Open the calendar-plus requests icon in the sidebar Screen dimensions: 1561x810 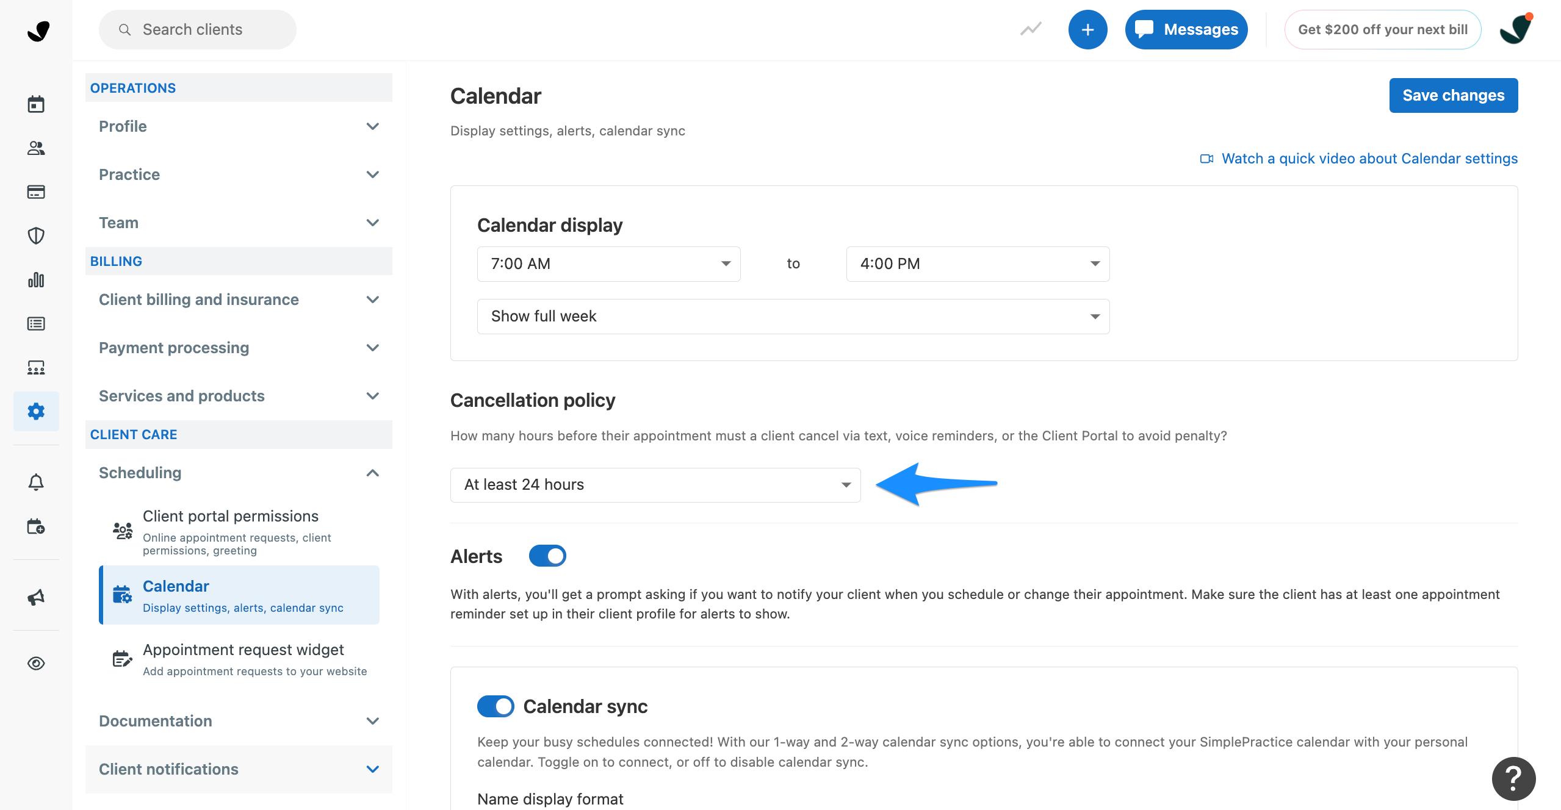tap(36, 526)
